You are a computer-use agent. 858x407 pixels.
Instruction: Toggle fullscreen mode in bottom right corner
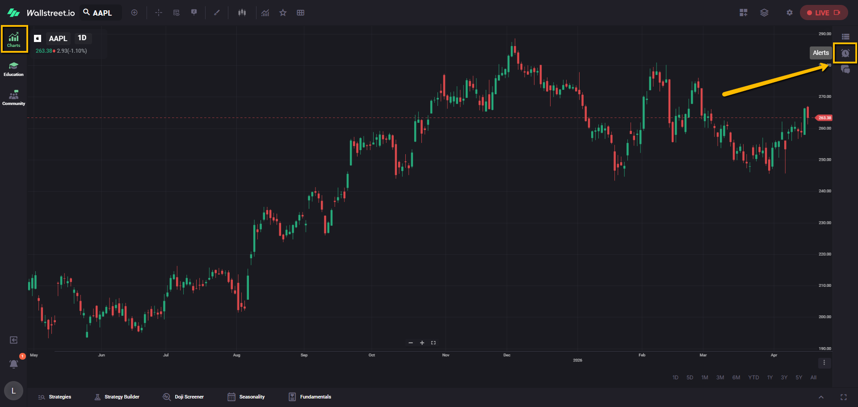click(x=843, y=397)
